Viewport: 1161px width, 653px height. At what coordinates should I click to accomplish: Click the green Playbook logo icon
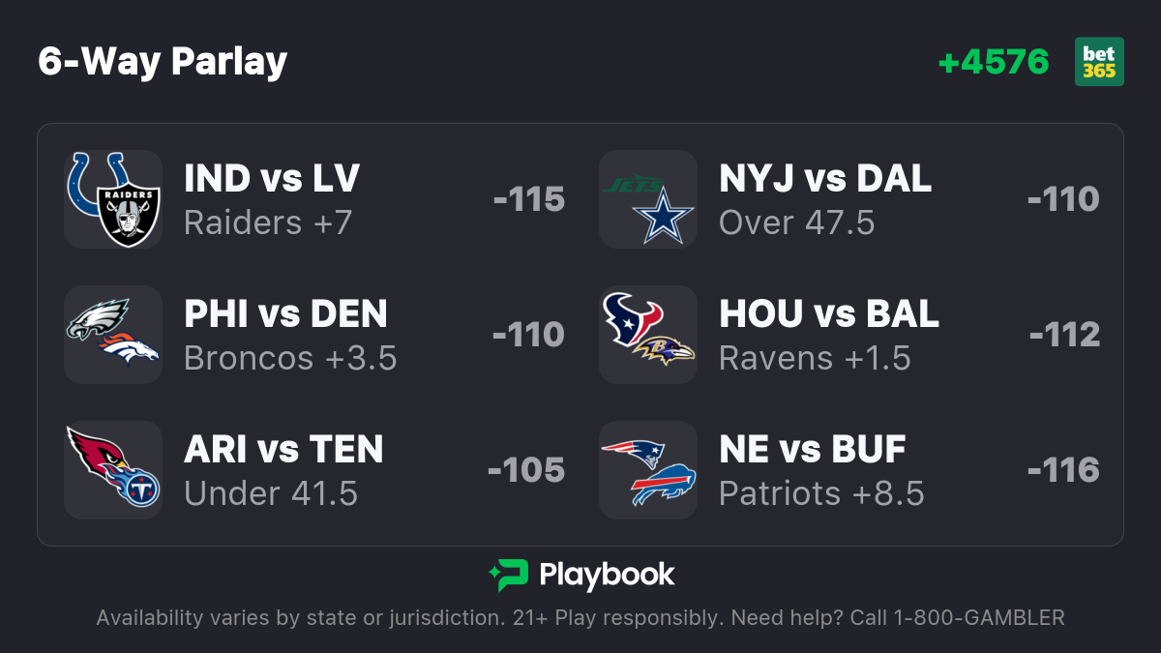(x=508, y=576)
